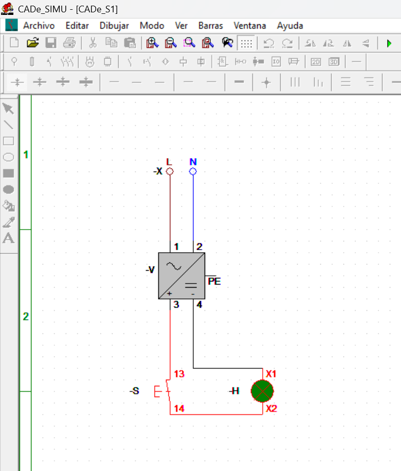Paste from clipboard
This screenshot has height=471, width=401.
130,43
